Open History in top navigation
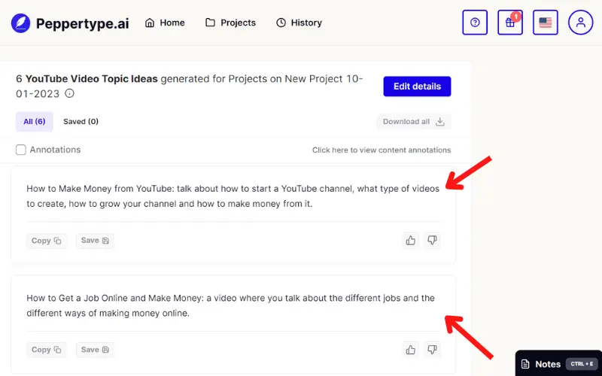The image size is (602, 376). tap(299, 23)
